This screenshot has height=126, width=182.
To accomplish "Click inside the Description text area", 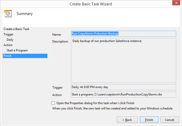I will [124, 60].
